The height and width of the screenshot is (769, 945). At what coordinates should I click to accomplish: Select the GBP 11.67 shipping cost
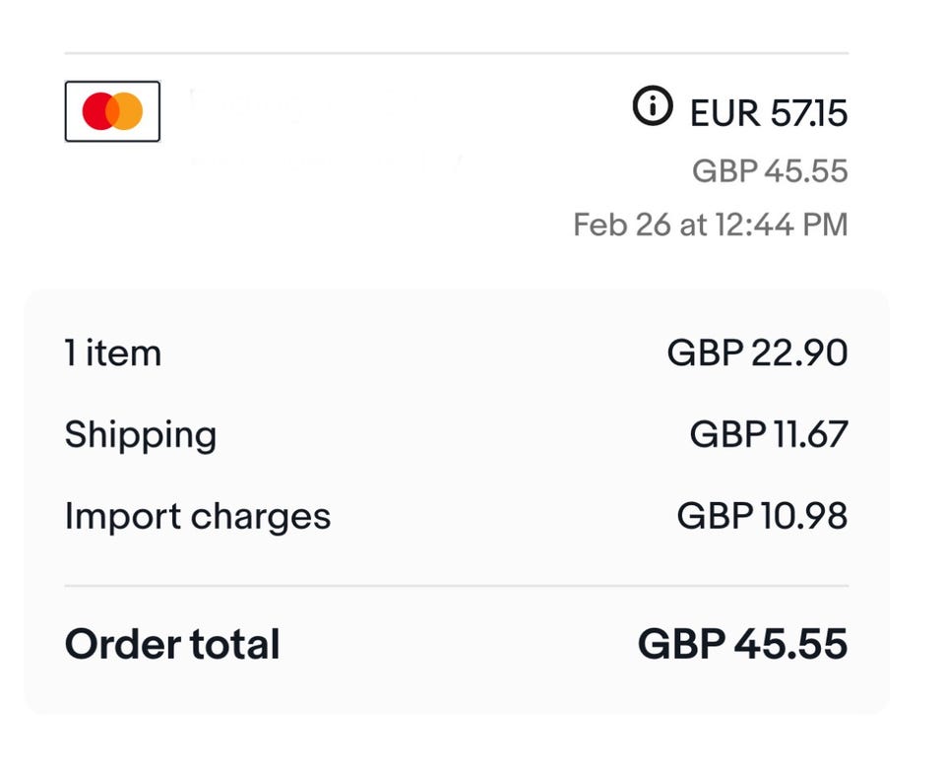point(768,434)
